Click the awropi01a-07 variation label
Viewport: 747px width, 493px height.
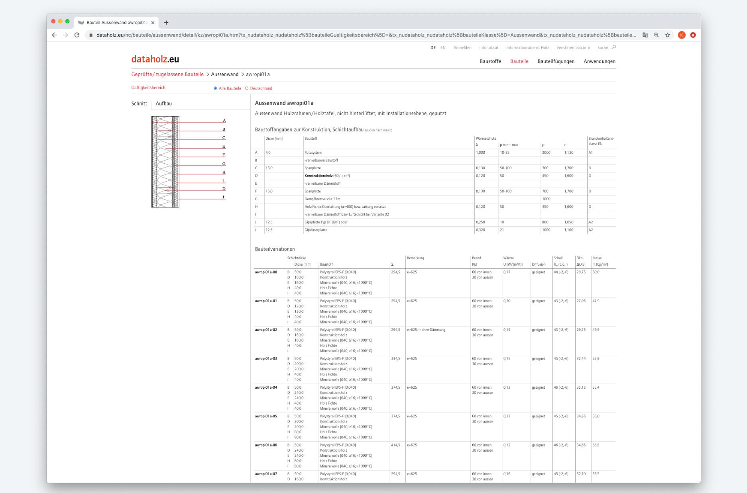266,474
